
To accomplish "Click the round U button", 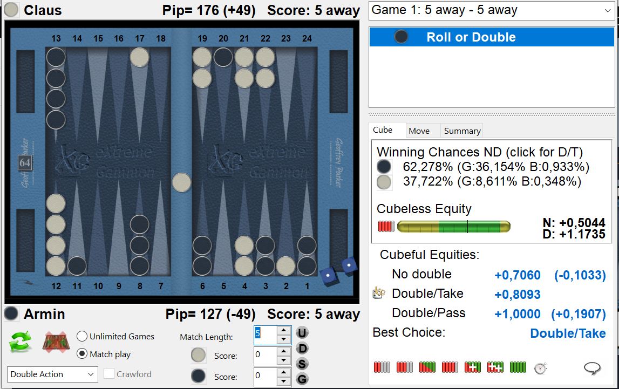I will [302, 332].
